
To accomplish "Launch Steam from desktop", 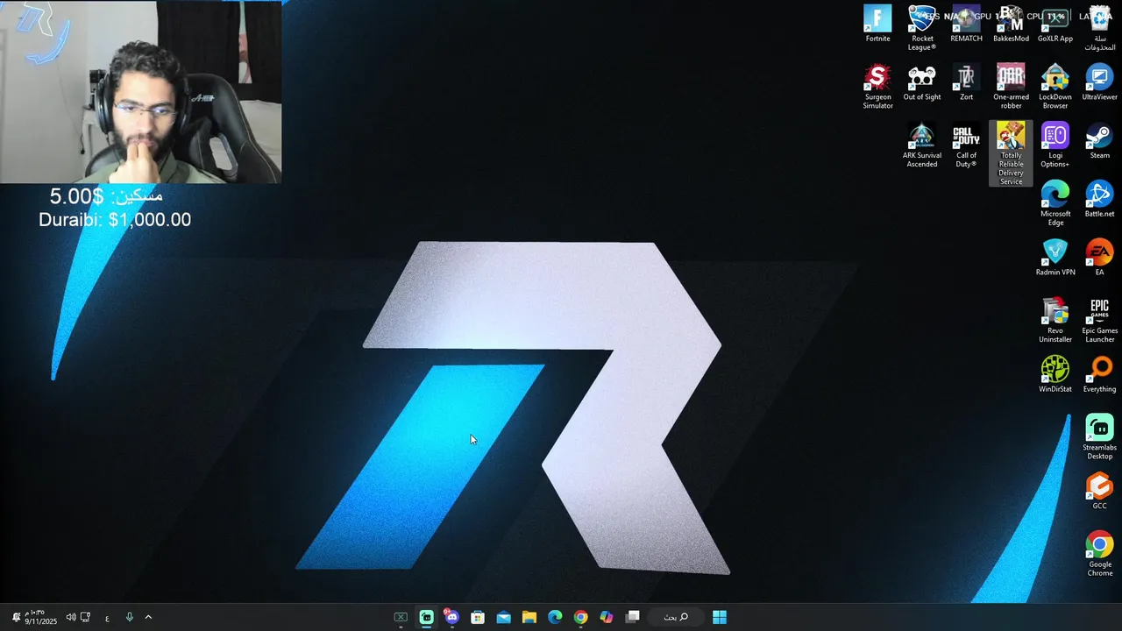I will click(x=1099, y=141).
